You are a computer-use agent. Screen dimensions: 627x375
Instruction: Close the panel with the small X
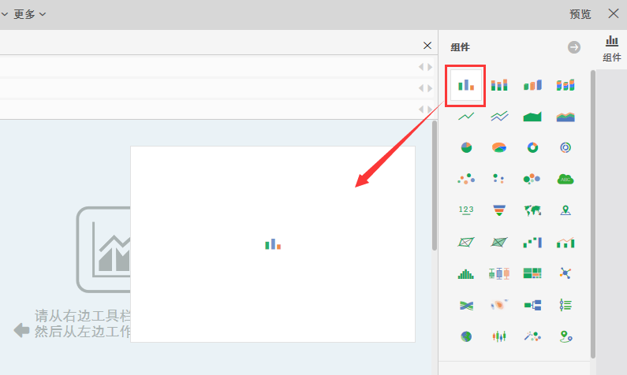point(427,46)
